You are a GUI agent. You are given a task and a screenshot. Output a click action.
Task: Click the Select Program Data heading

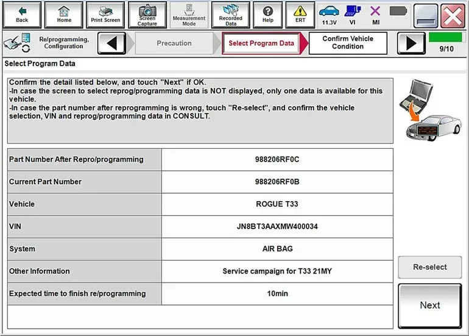point(40,64)
